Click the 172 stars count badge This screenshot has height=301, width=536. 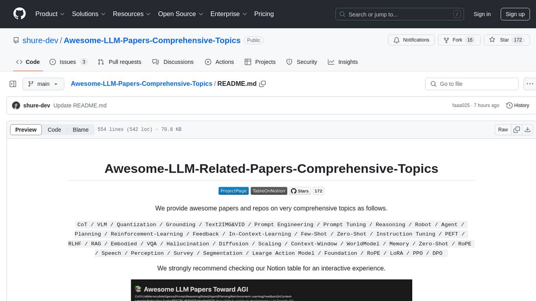318,191
